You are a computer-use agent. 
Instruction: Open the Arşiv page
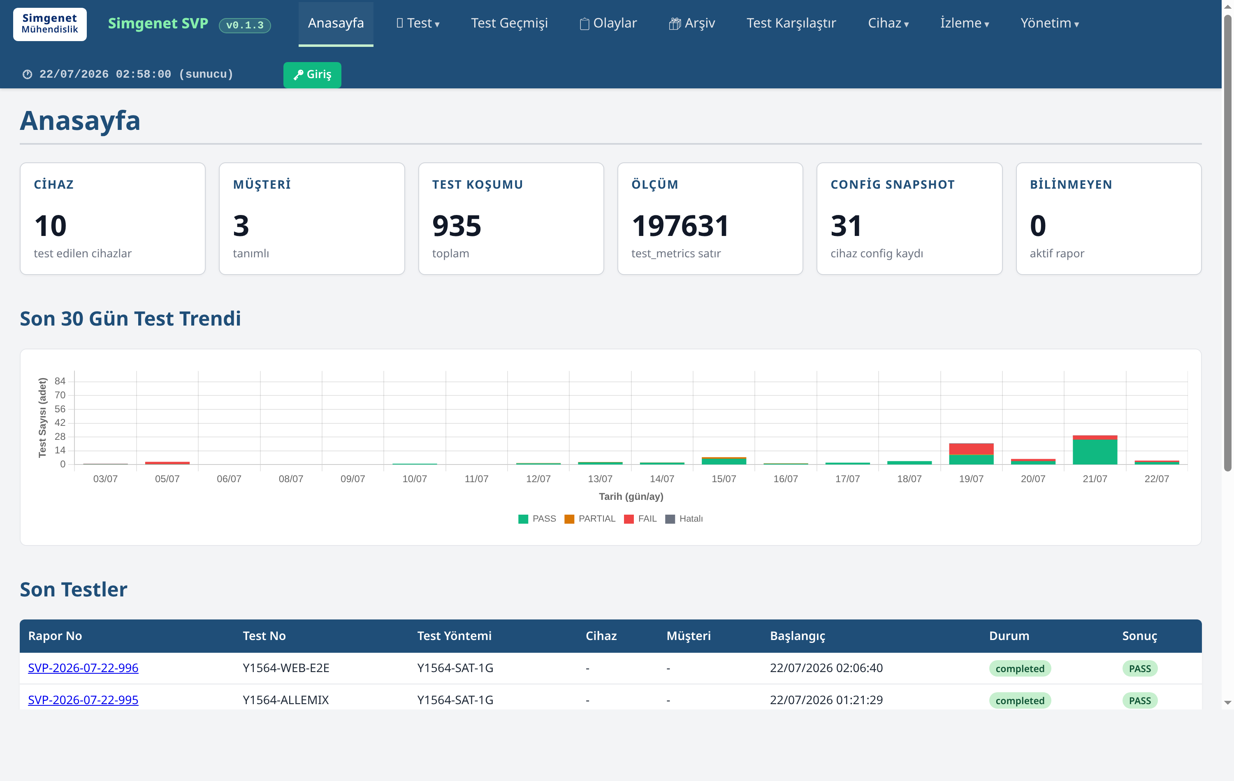tap(691, 23)
